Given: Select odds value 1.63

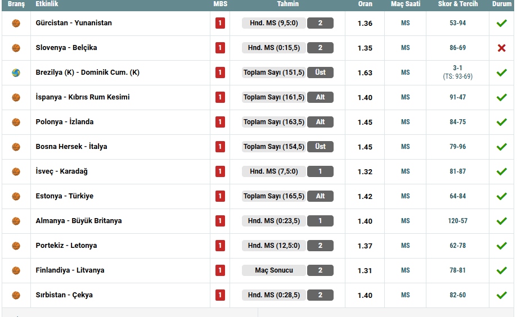Looking at the screenshot, I should [x=365, y=73].
